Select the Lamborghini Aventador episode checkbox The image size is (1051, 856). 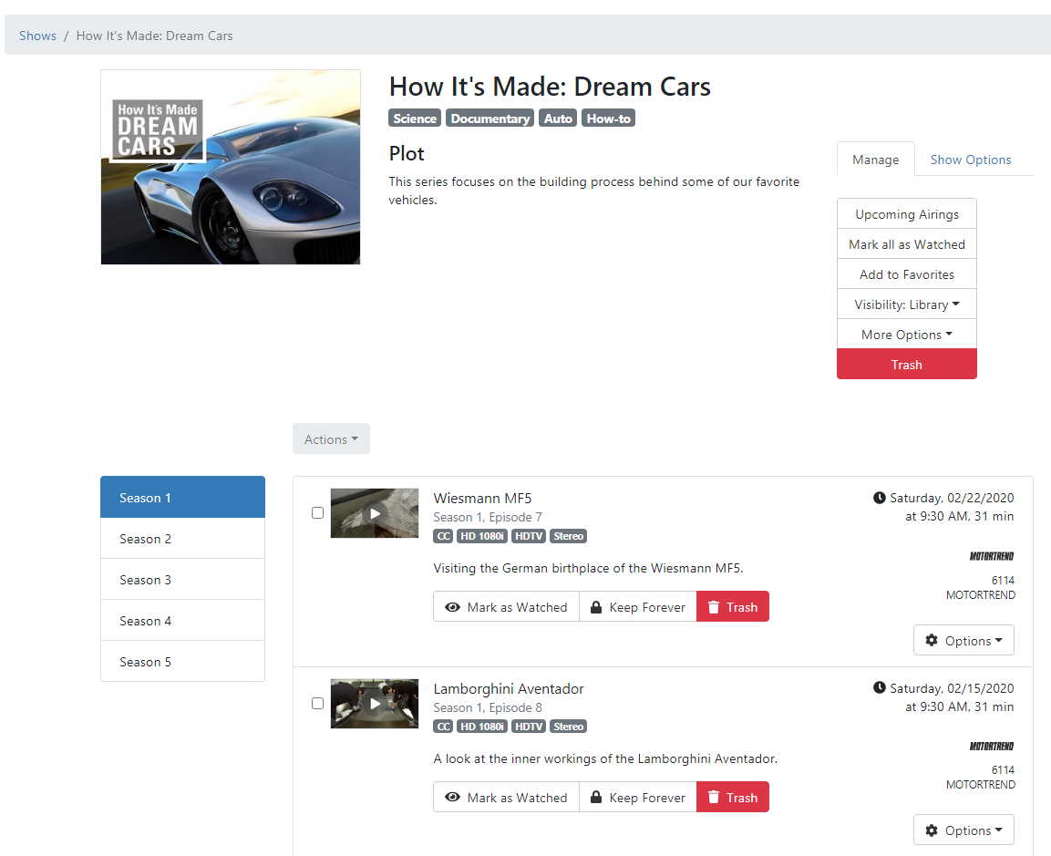coord(317,704)
